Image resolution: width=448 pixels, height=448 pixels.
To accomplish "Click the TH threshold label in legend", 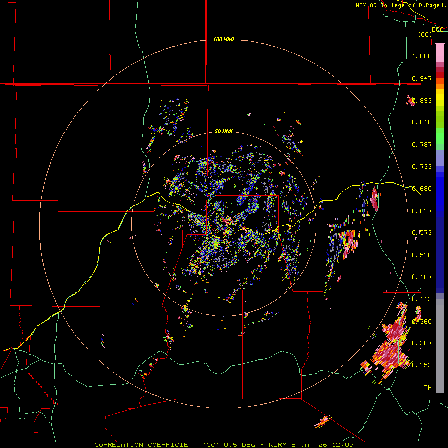I will click(x=428, y=388).
